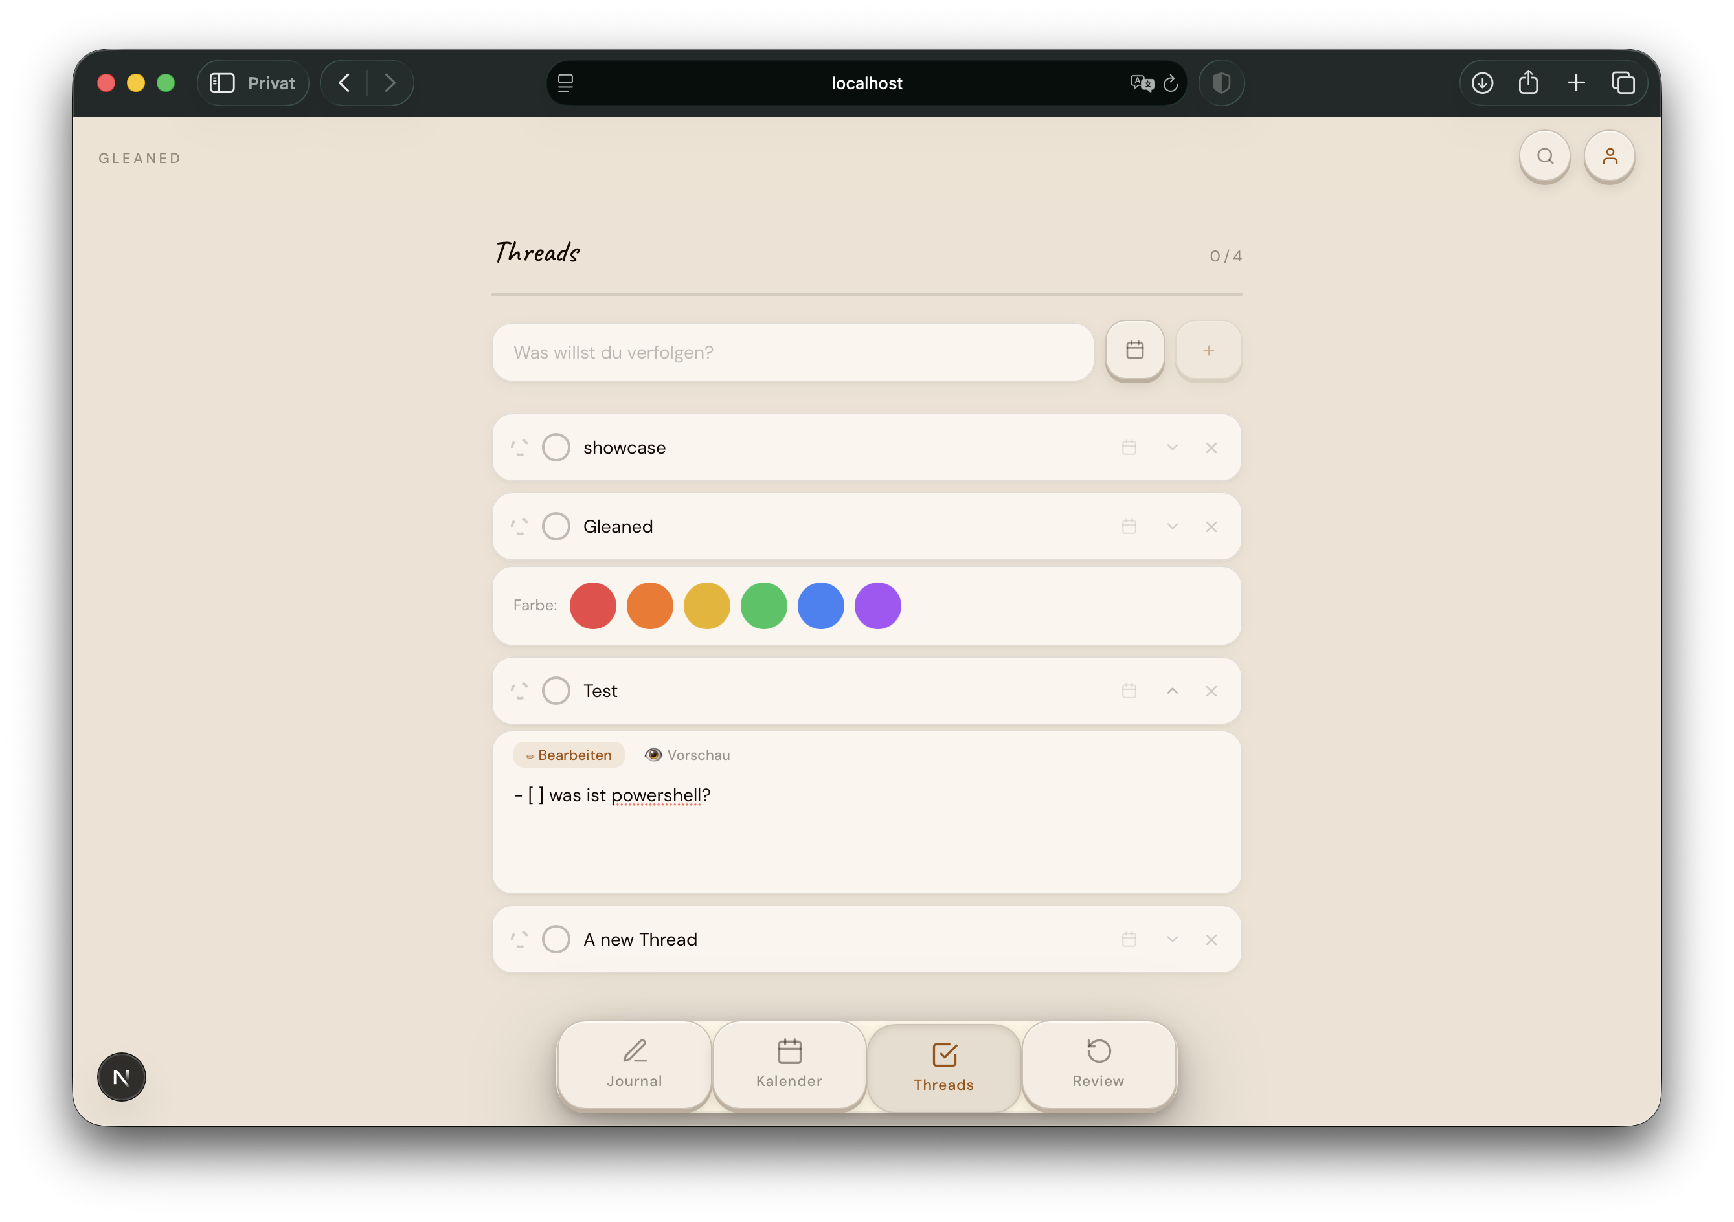
Task: Delete the Test thread
Action: click(x=1211, y=691)
